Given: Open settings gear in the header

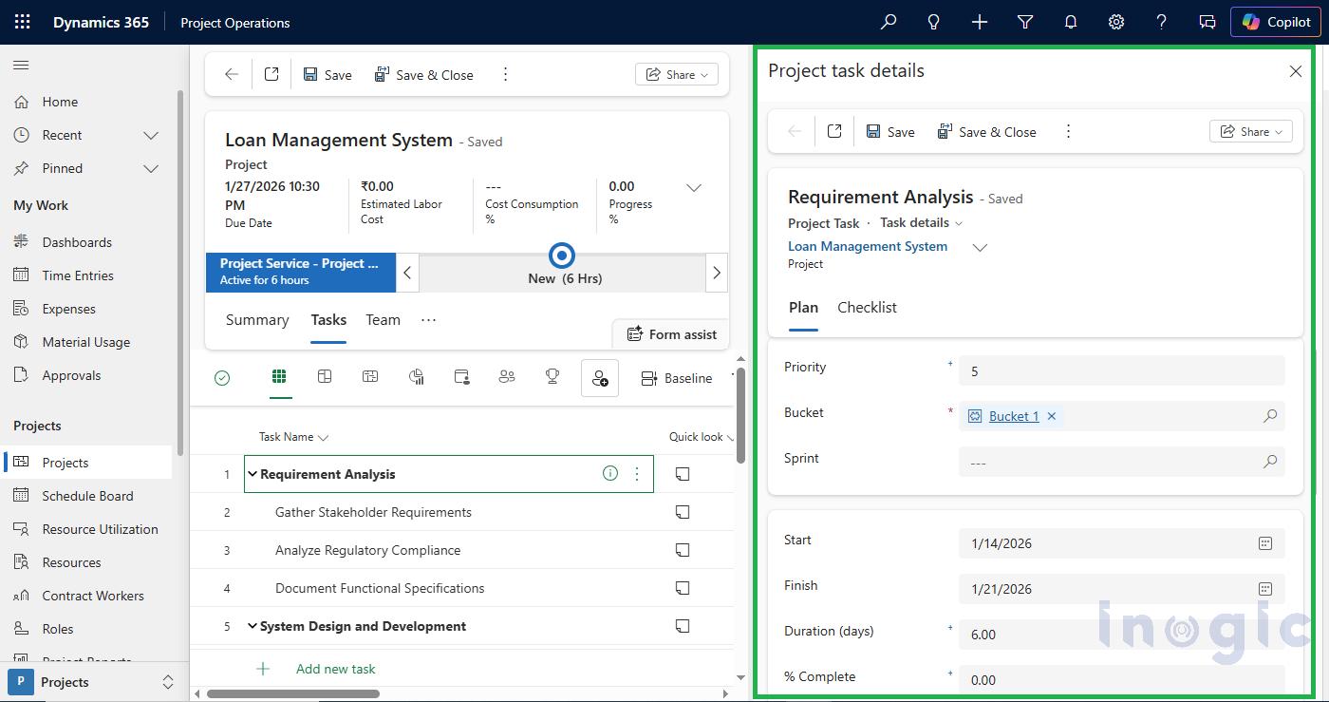Looking at the screenshot, I should [1115, 21].
